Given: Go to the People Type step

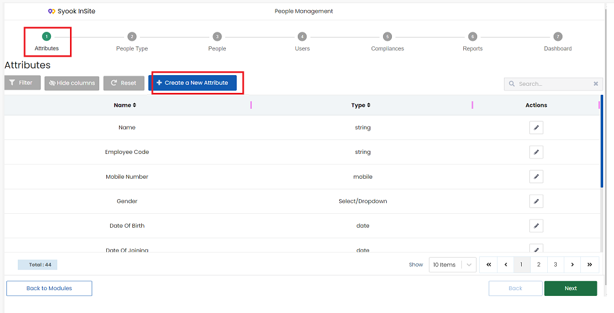Looking at the screenshot, I should (x=132, y=42).
